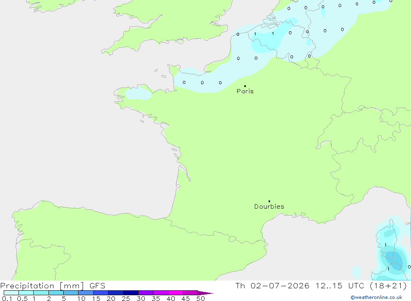The image size is (411, 301).
Task: Click the legend's over-50 arrow tip
Action: point(206,293)
